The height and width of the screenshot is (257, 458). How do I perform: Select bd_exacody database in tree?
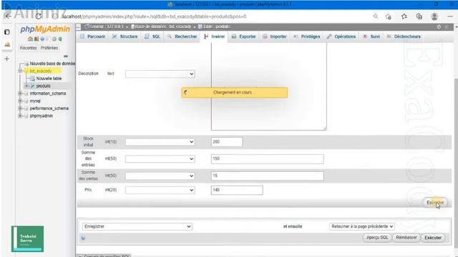pos(41,71)
